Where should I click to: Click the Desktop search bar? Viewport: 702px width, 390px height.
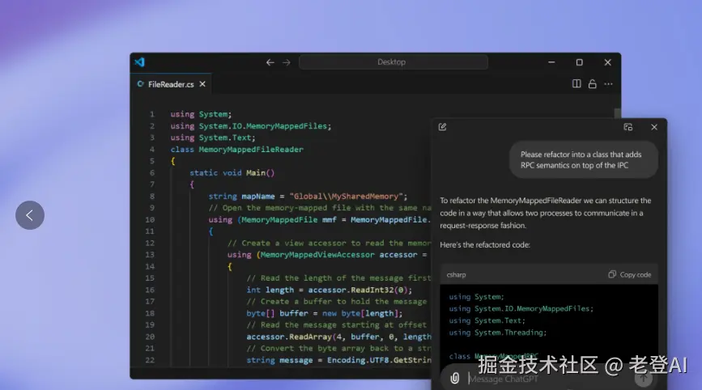pyautogui.click(x=393, y=62)
